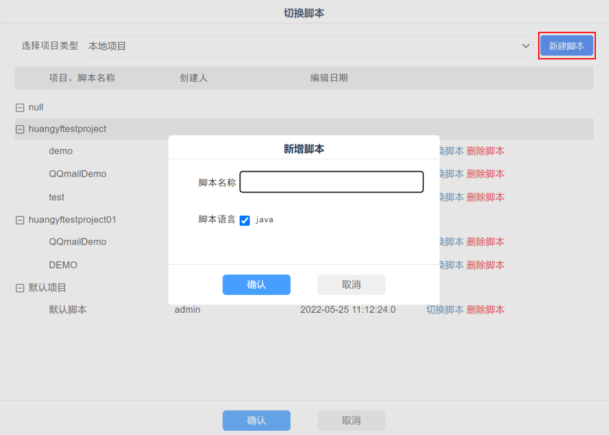The height and width of the screenshot is (435, 609).
Task: Click 删除脚本 for the 默认脚本 row
Action: click(486, 310)
